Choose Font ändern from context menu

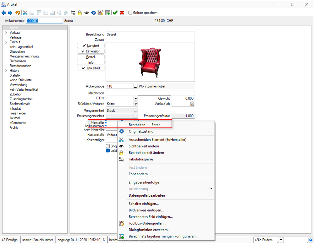138,174
